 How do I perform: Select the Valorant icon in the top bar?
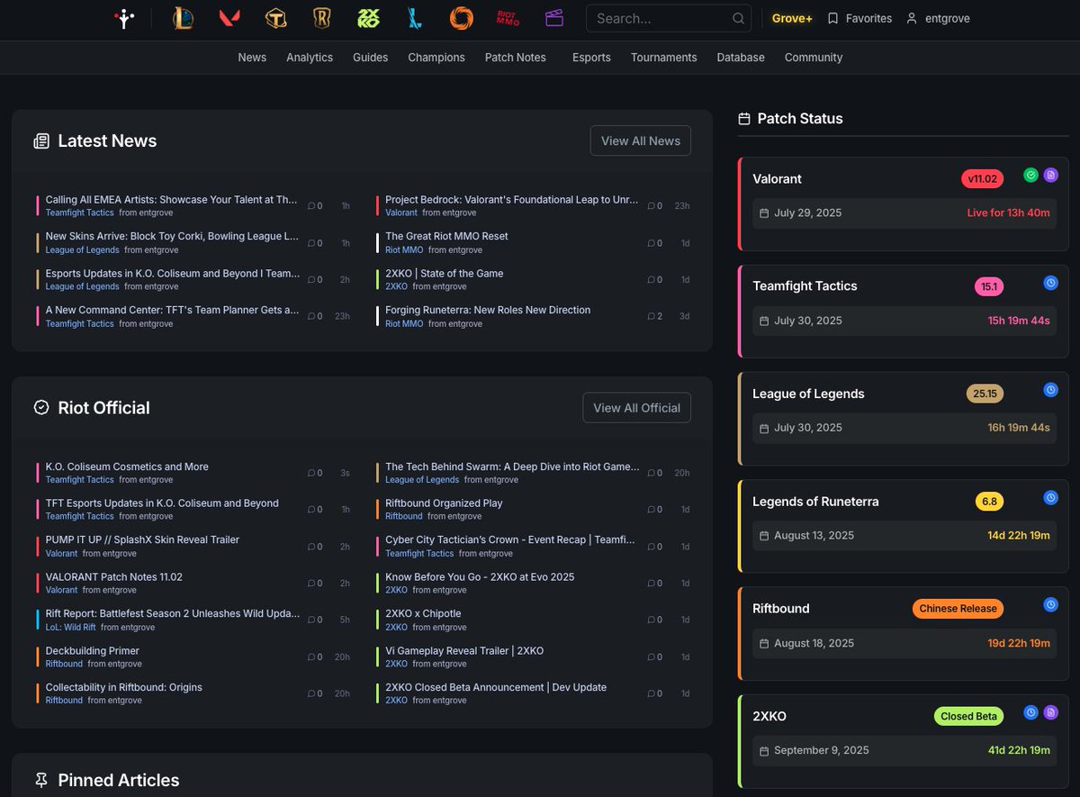[x=229, y=18]
